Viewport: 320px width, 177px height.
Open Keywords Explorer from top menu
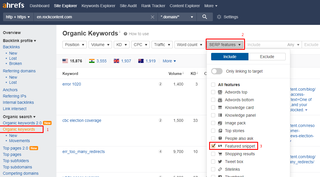tap(98, 6)
